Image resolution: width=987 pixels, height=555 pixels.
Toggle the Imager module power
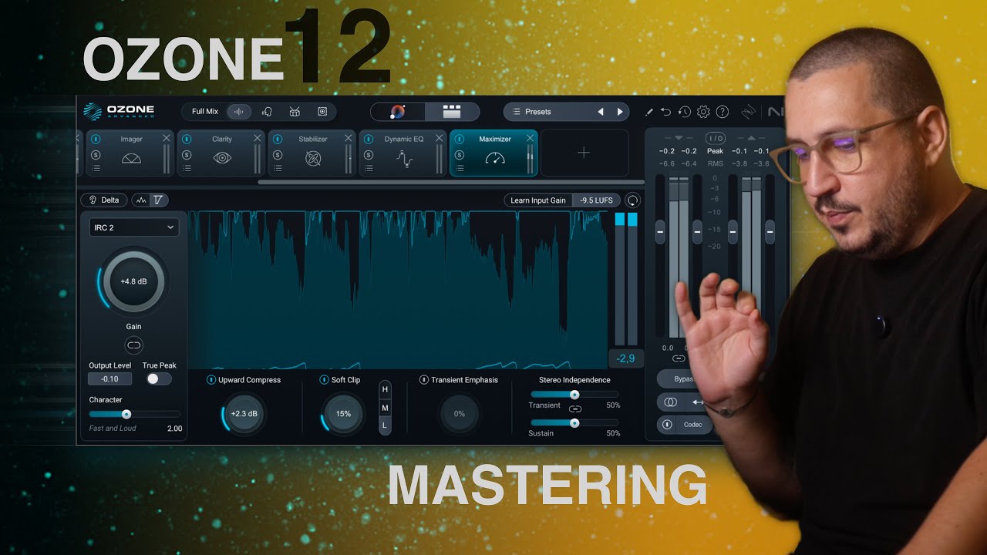[96, 140]
